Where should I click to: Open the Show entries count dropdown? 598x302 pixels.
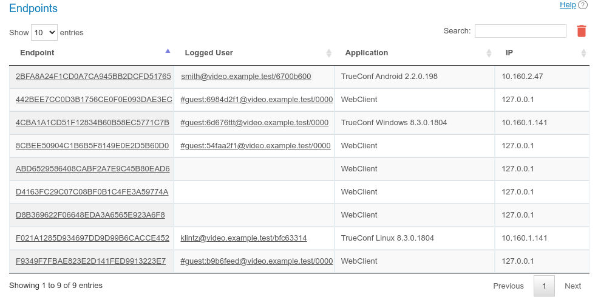pyautogui.click(x=44, y=32)
